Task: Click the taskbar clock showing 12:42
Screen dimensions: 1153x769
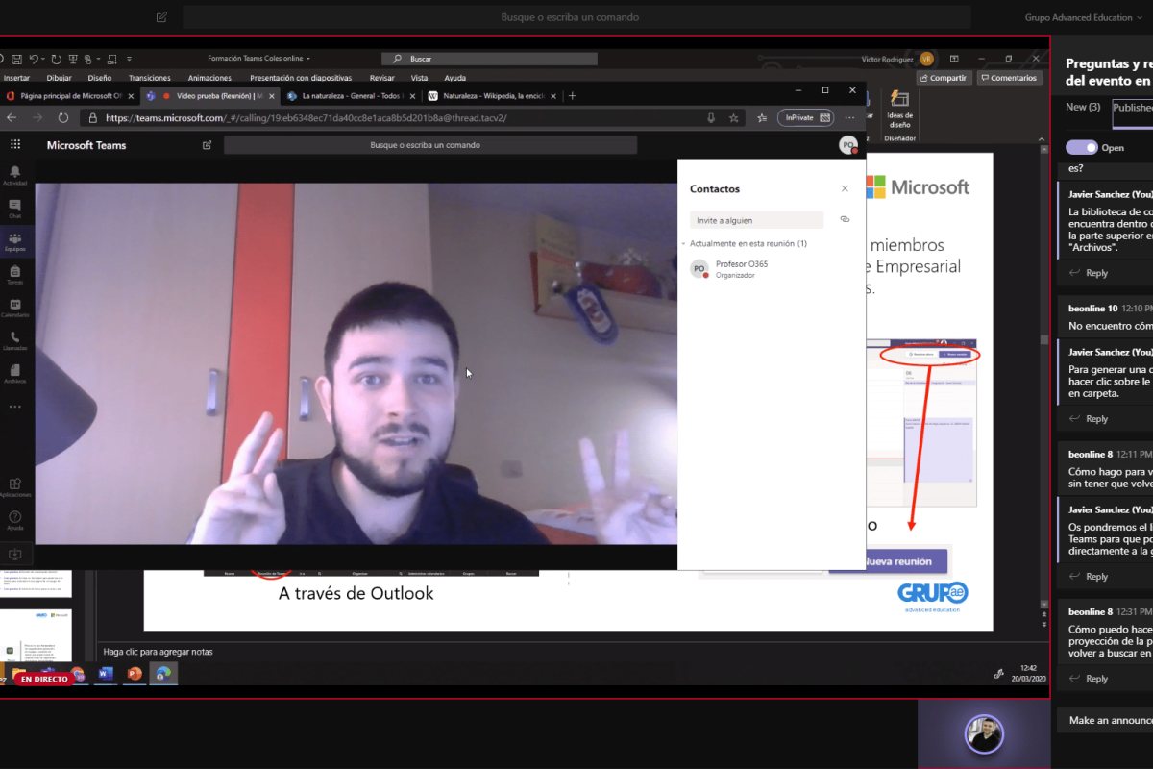Action: [1028, 672]
